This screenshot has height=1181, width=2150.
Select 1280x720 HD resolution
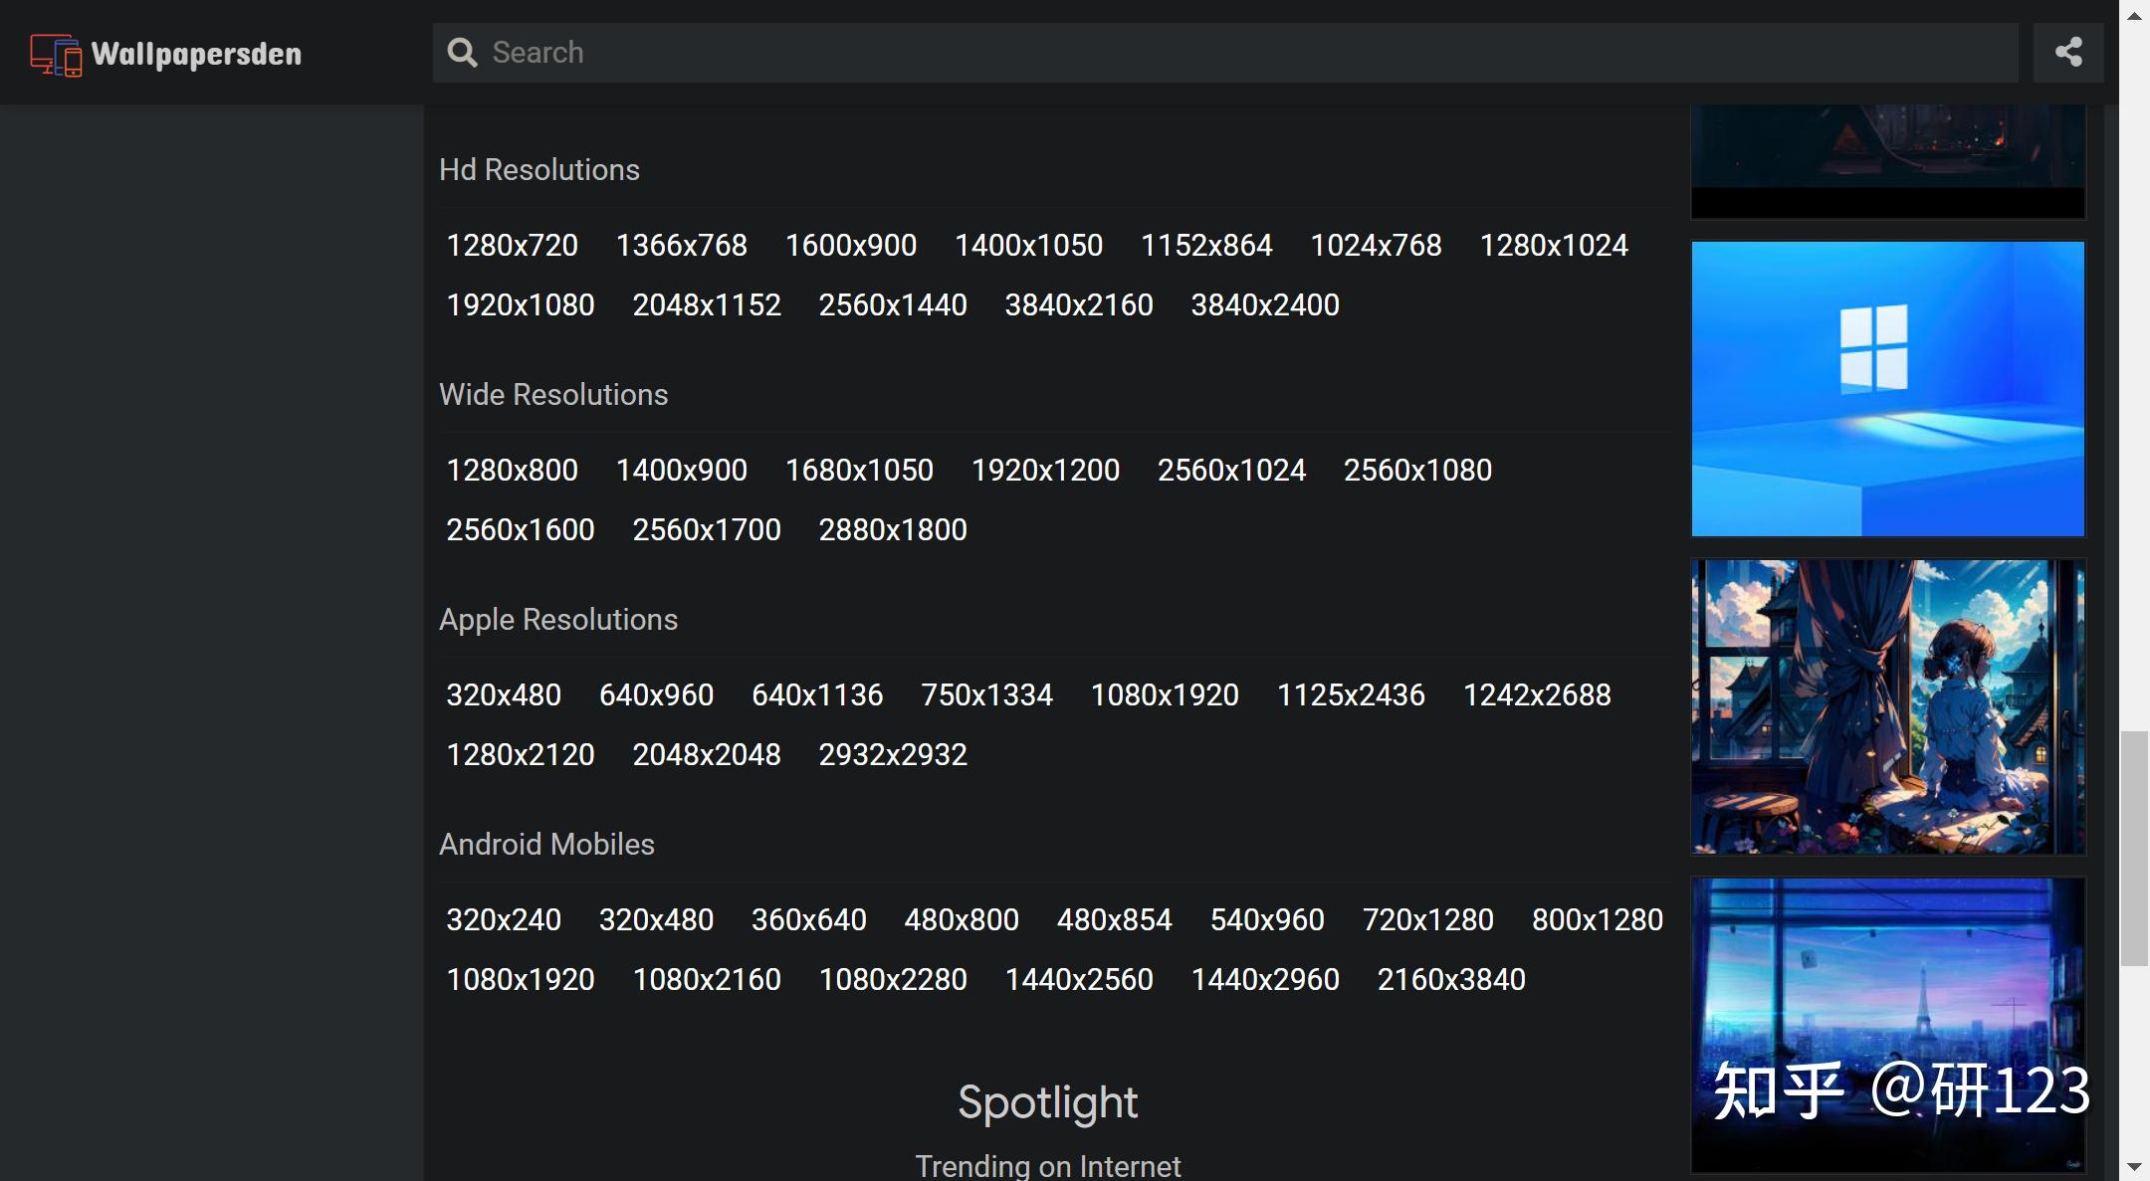click(x=512, y=246)
